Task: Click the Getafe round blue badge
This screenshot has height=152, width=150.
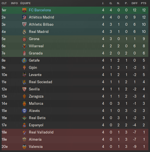Action: 24,61
